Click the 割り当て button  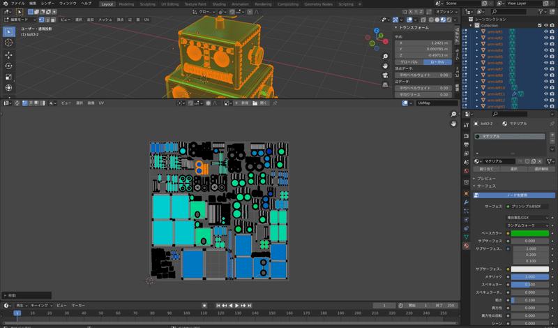click(486, 169)
